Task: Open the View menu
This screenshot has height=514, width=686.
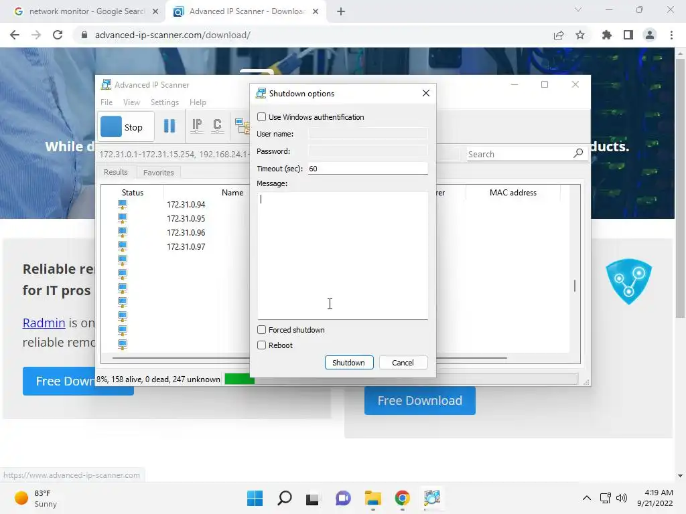Action: 131,102
